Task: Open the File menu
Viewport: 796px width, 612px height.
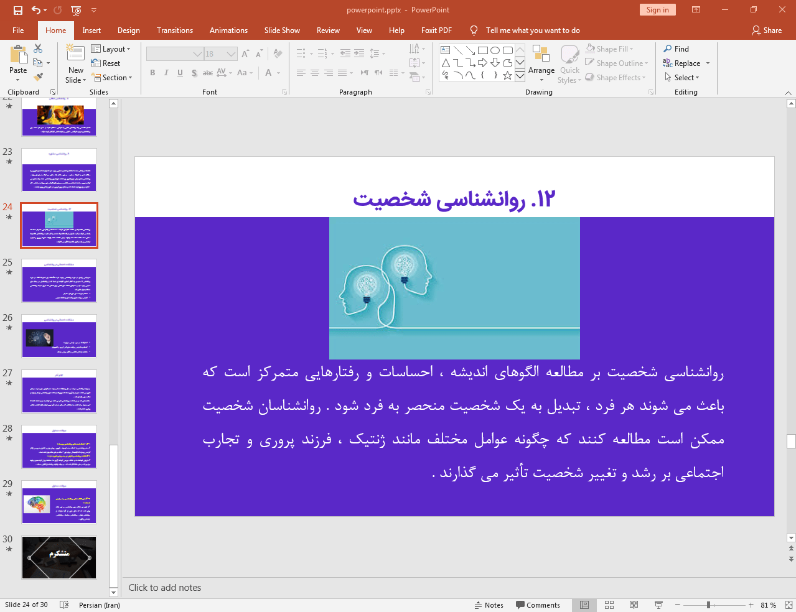Action: 18,30
